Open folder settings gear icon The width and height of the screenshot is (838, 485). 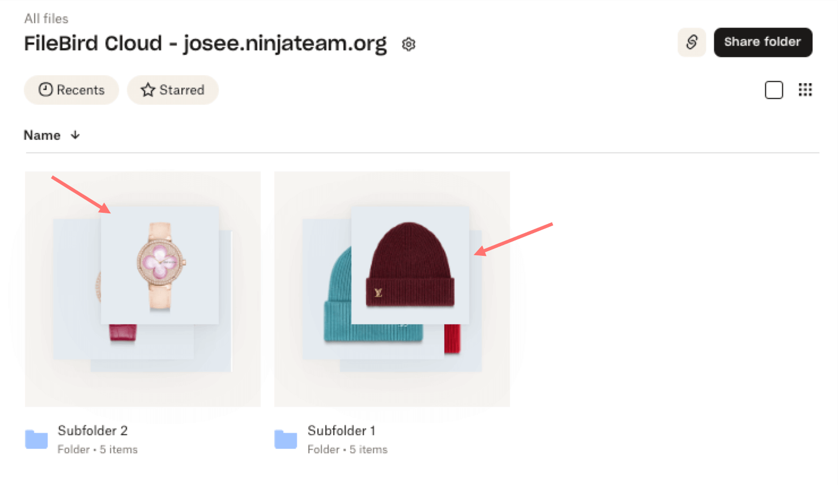click(x=409, y=44)
